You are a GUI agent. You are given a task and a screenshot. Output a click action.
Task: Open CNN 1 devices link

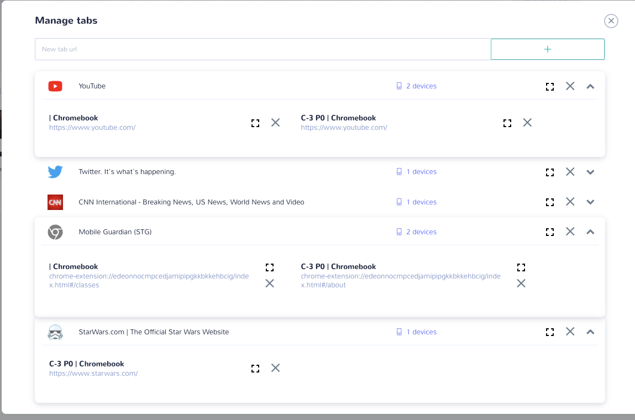416,202
